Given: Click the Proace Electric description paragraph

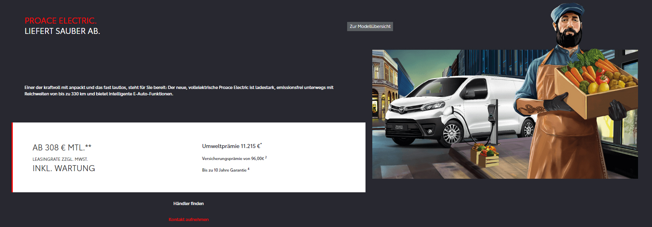Looking at the screenshot, I should click(x=179, y=91).
